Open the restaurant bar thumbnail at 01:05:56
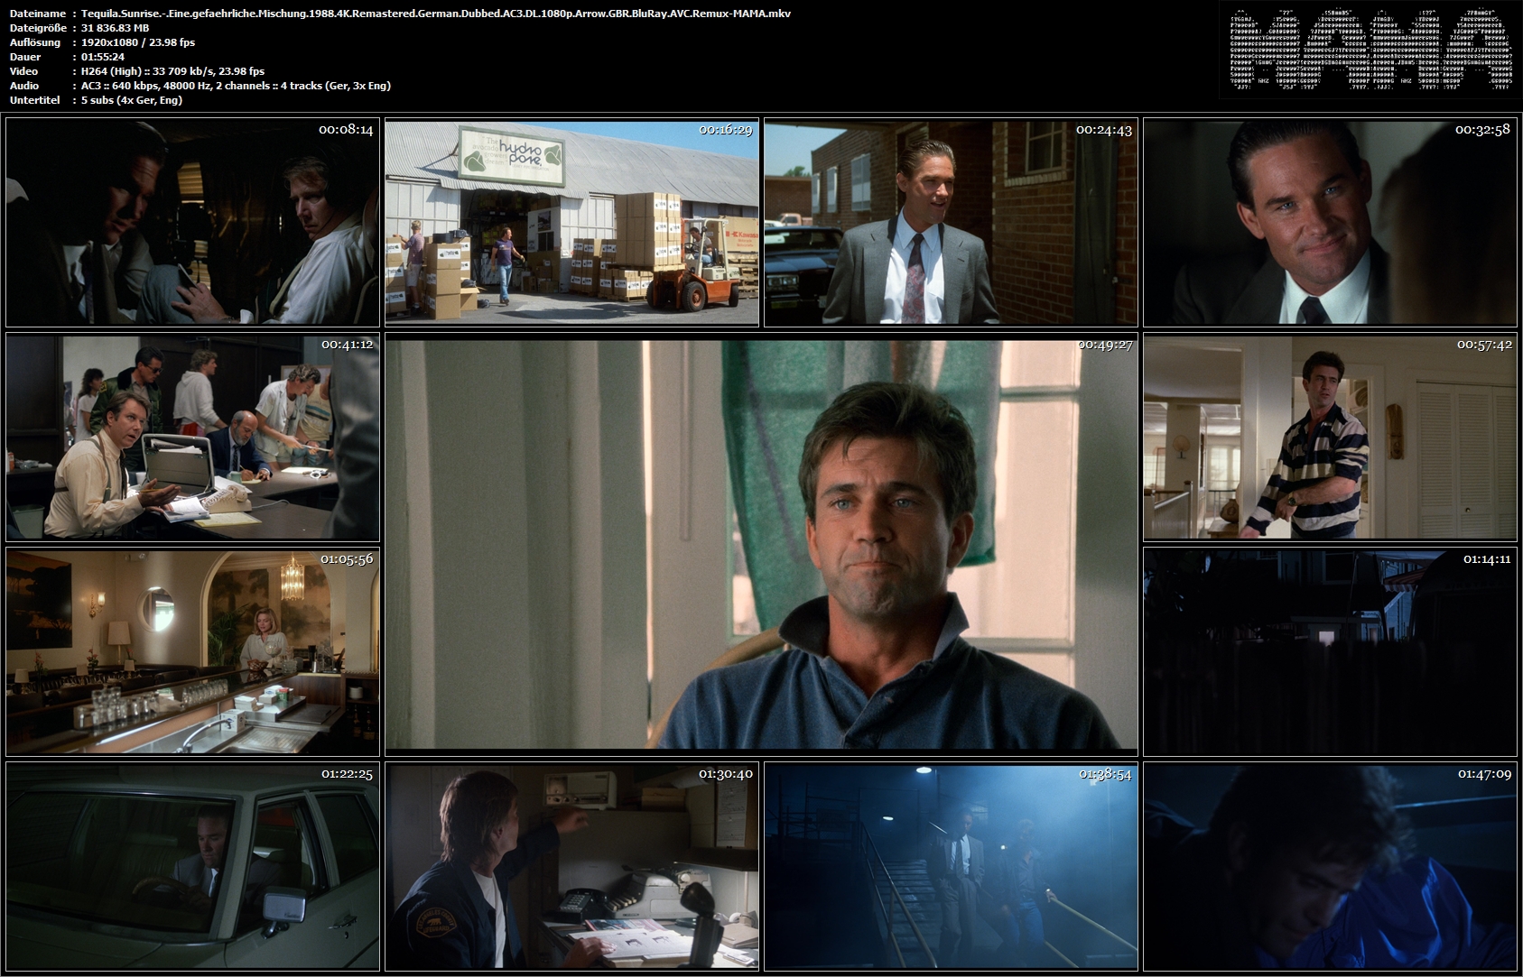 tap(192, 651)
